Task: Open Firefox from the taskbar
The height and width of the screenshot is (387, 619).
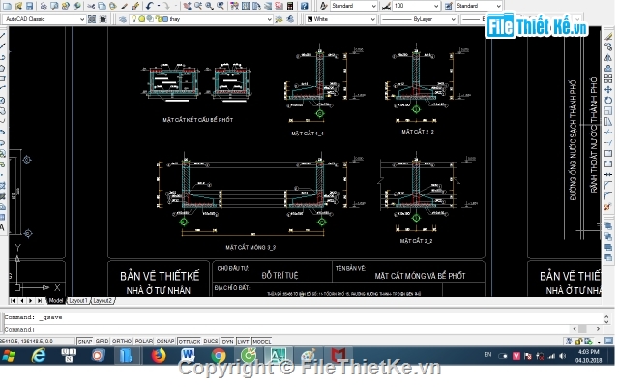Action: tap(159, 356)
